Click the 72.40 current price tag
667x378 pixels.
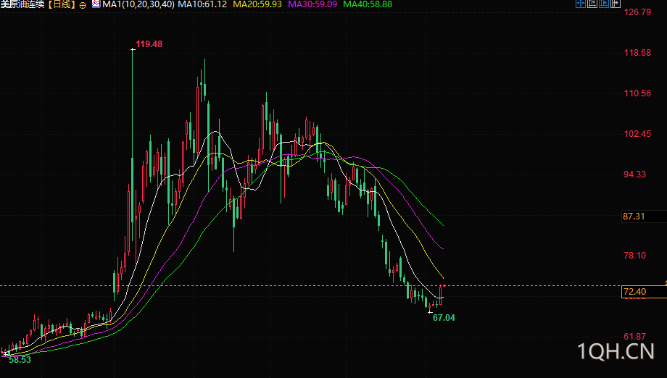[x=634, y=292]
